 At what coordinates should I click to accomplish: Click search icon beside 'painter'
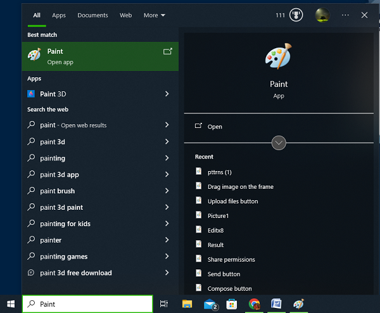pos(31,240)
